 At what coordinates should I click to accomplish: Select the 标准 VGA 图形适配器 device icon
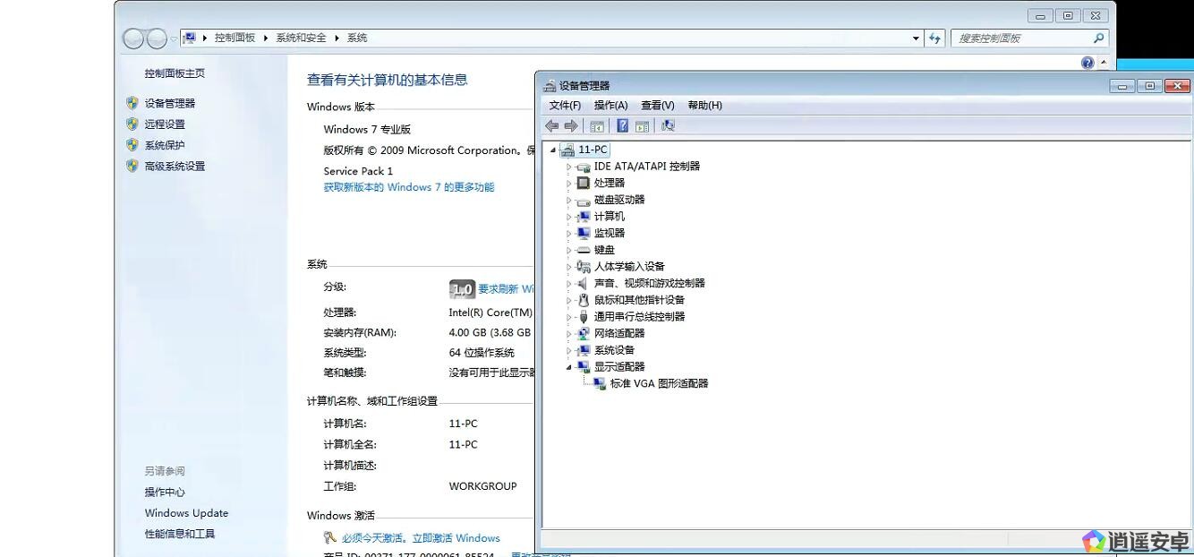(x=599, y=383)
